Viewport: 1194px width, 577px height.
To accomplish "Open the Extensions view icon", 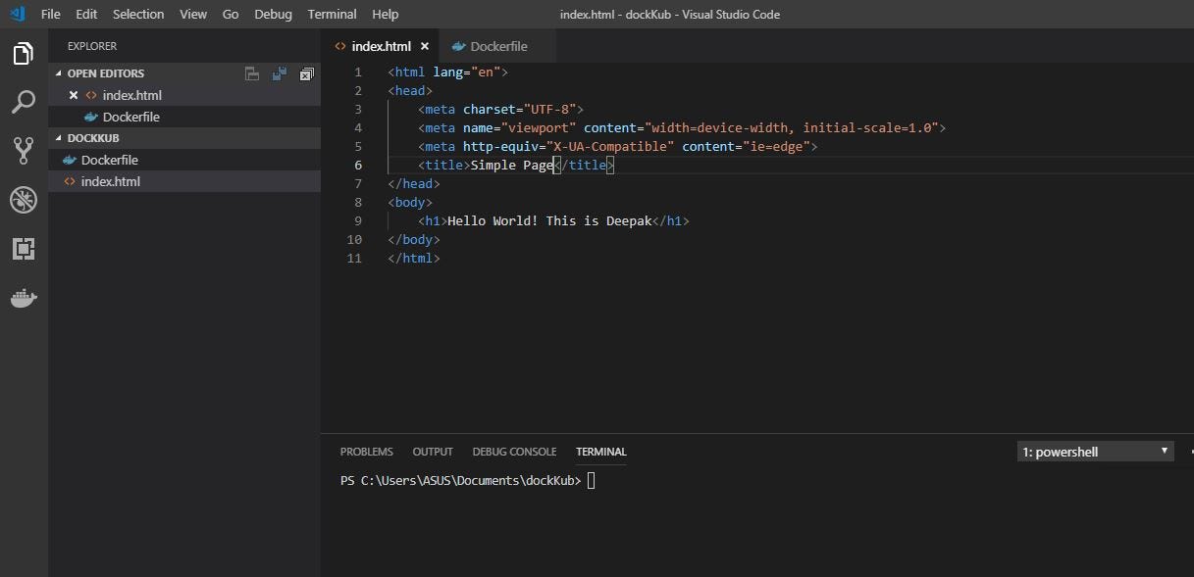I will [24, 249].
